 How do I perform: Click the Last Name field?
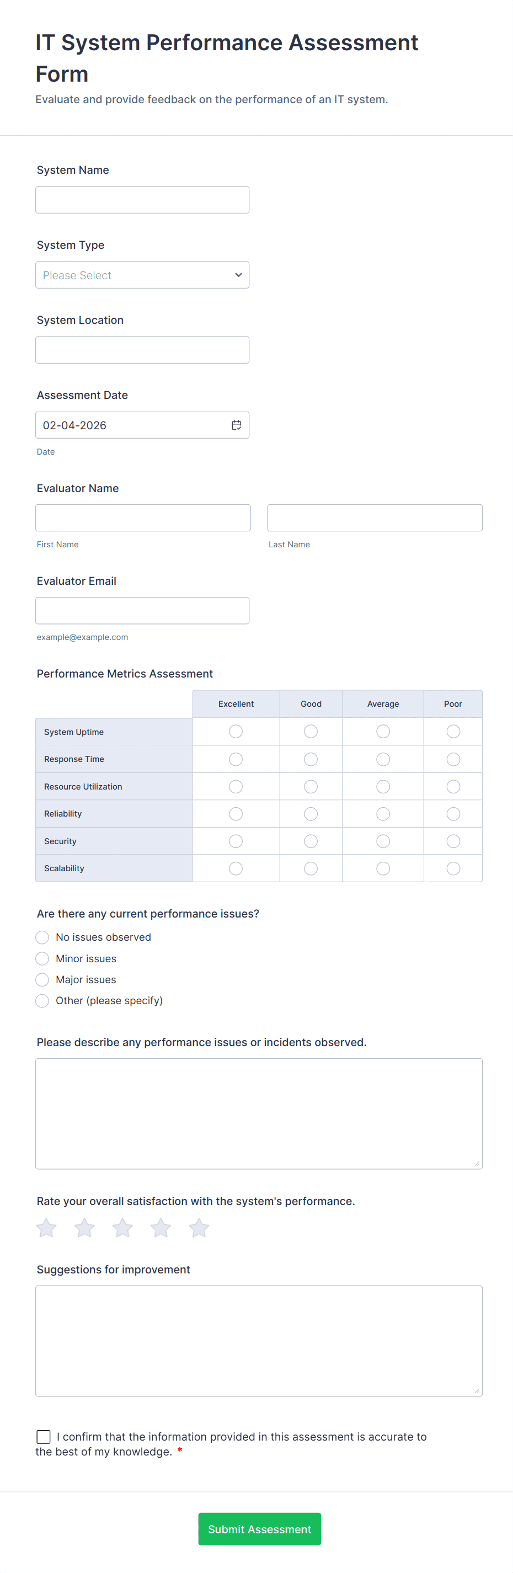[x=375, y=518]
